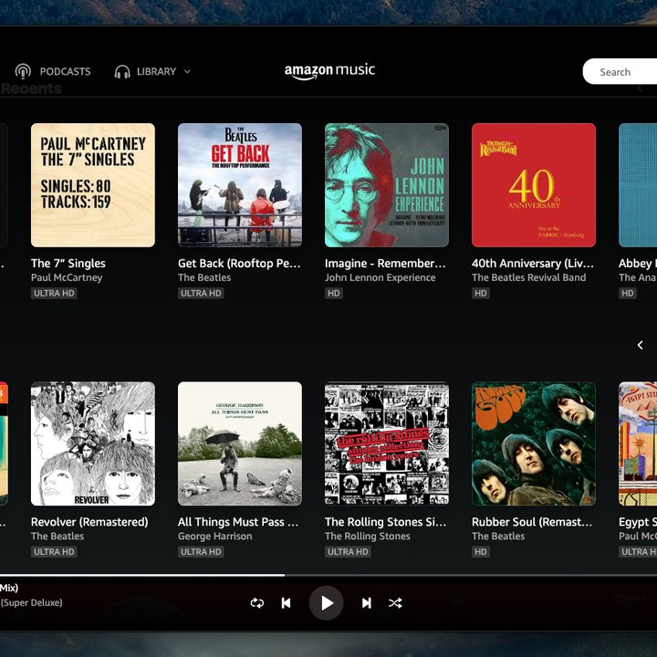Image resolution: width=657 pixels, height=657 pixels.
Task: Toggle the repeat button
Action: tap(256, 603)
